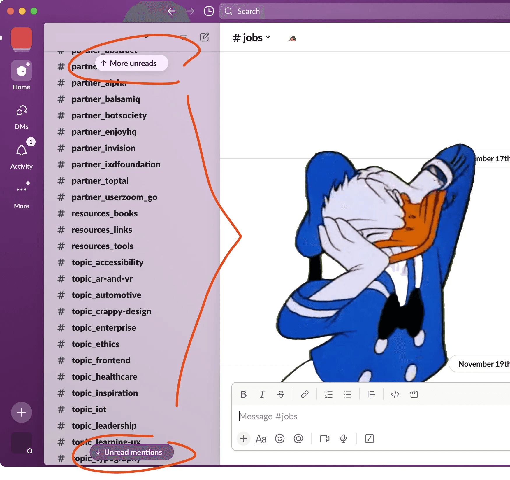
Task: Toggle bold formatting
Action: [x=244, y=395]
